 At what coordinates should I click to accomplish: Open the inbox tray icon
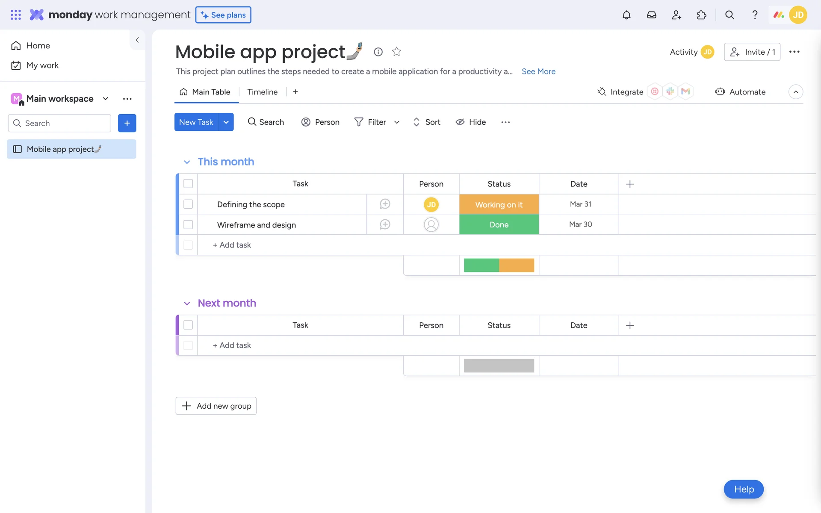(x=651, y=15)
